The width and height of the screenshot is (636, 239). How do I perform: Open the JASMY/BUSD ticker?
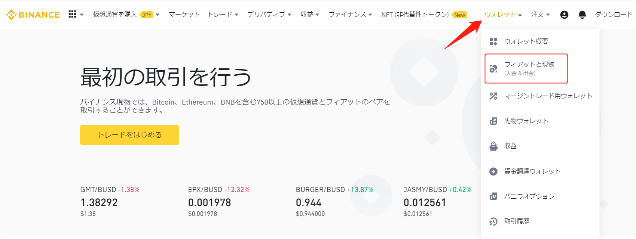point(438,201)
